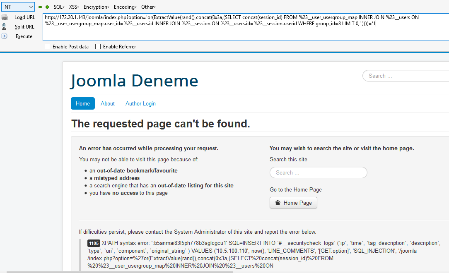Click "An error has occurred while processing your request."

[x=149, y=148]
